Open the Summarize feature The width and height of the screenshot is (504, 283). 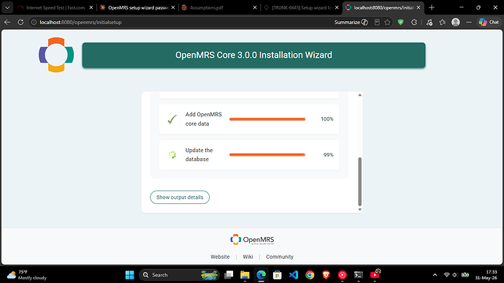pyautogui.click(x=351, y=22)
